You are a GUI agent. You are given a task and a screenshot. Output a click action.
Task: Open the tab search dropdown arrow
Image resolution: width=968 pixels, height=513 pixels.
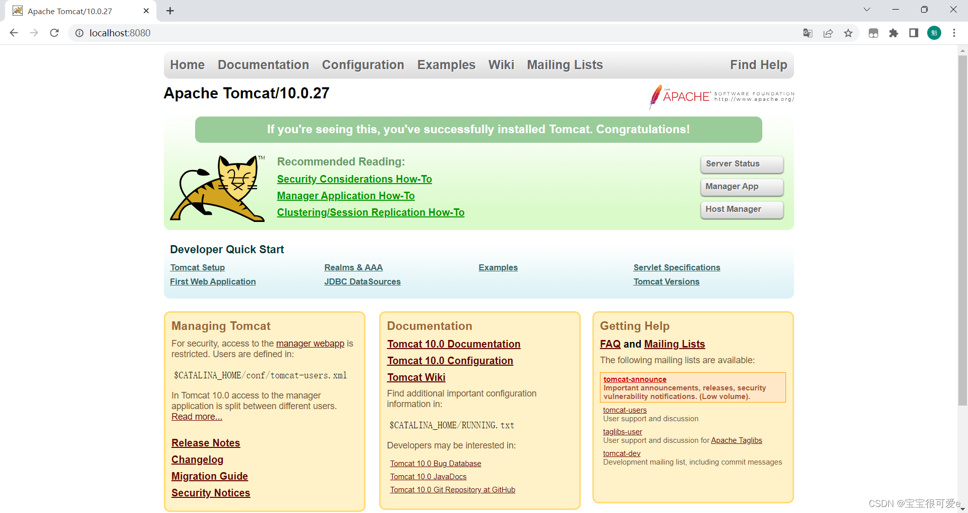[x=867, y=10]
